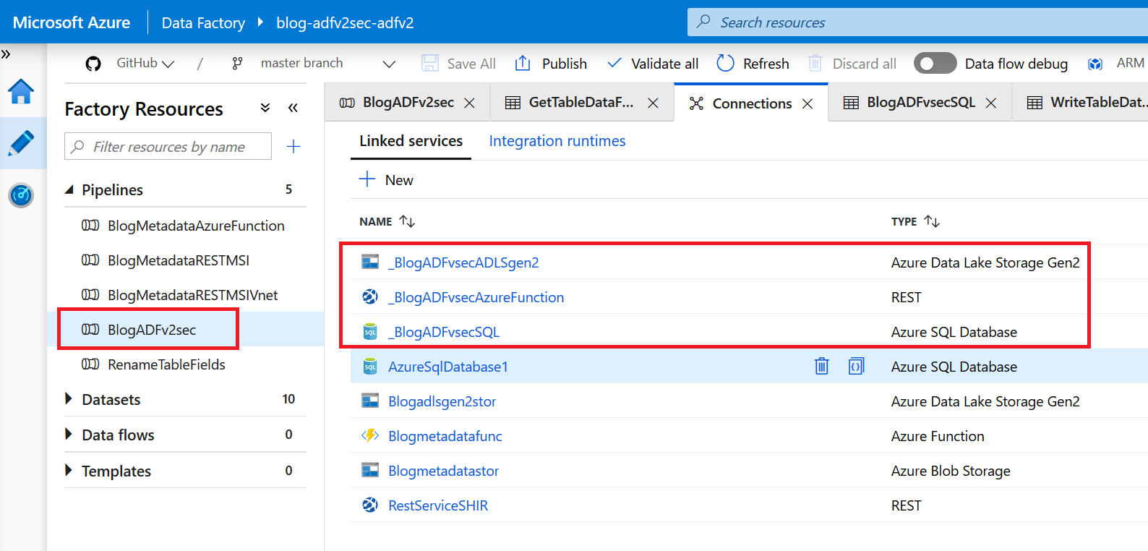Open the Monitor gauge icon in sidebar
Image resolution: width=1148 pixels, height=551 pixels.
coord(21,195)
